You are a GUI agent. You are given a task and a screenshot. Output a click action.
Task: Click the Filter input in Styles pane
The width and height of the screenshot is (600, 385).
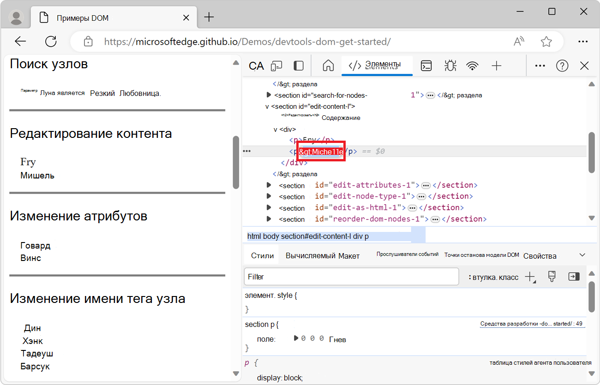[x=351, y=276]
